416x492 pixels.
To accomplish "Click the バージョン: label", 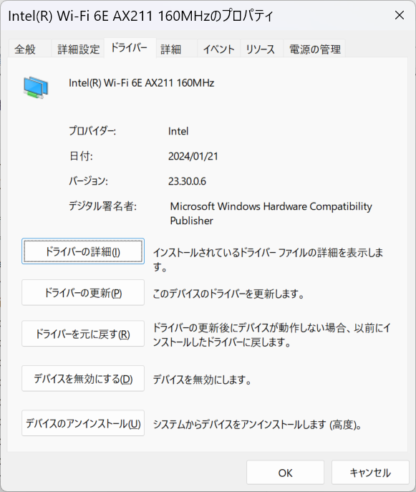I will pos(88,181).
